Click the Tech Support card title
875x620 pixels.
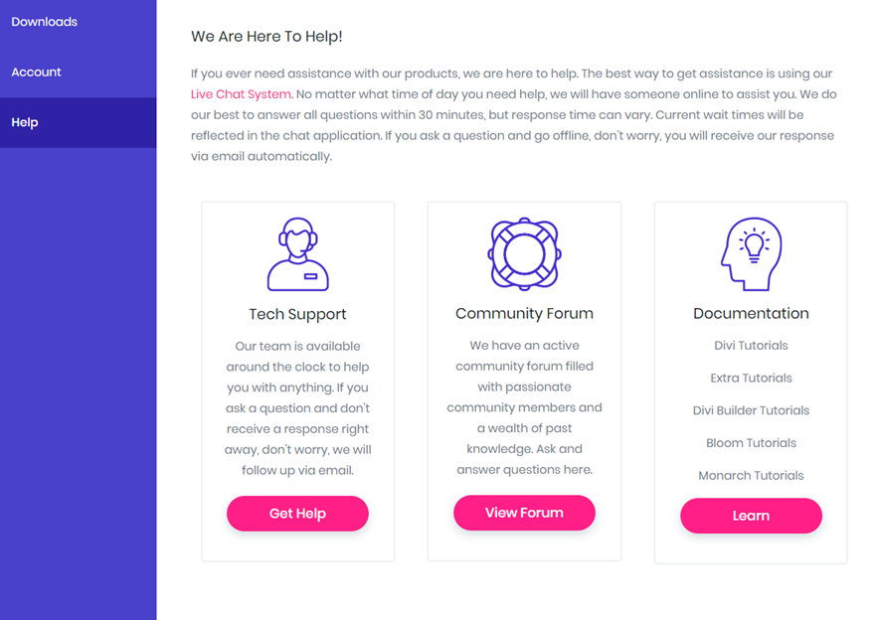click(x=297, y=314)
